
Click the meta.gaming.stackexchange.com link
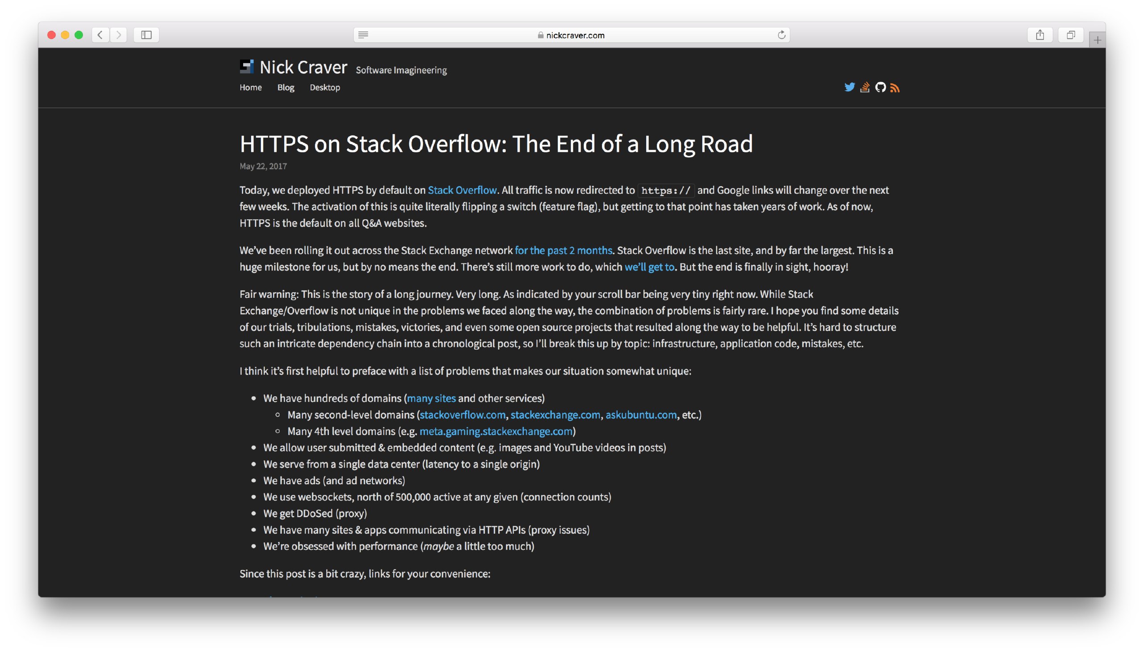point(496,431)
